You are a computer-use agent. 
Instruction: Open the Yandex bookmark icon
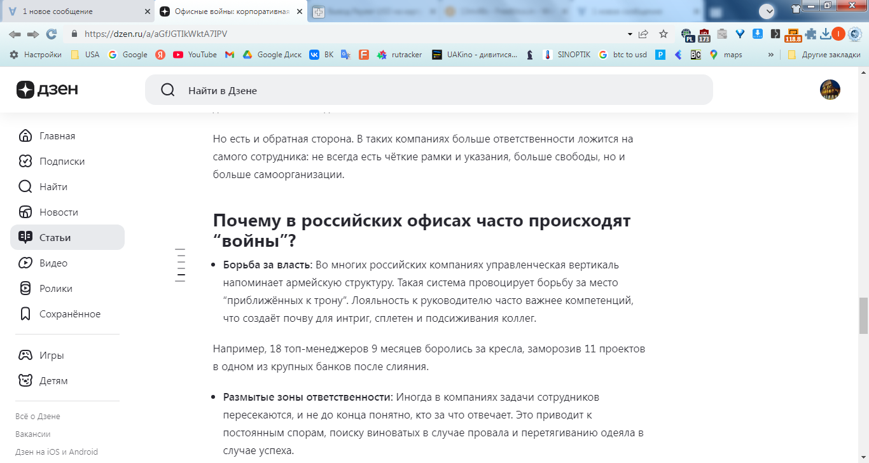pos(161,55)
